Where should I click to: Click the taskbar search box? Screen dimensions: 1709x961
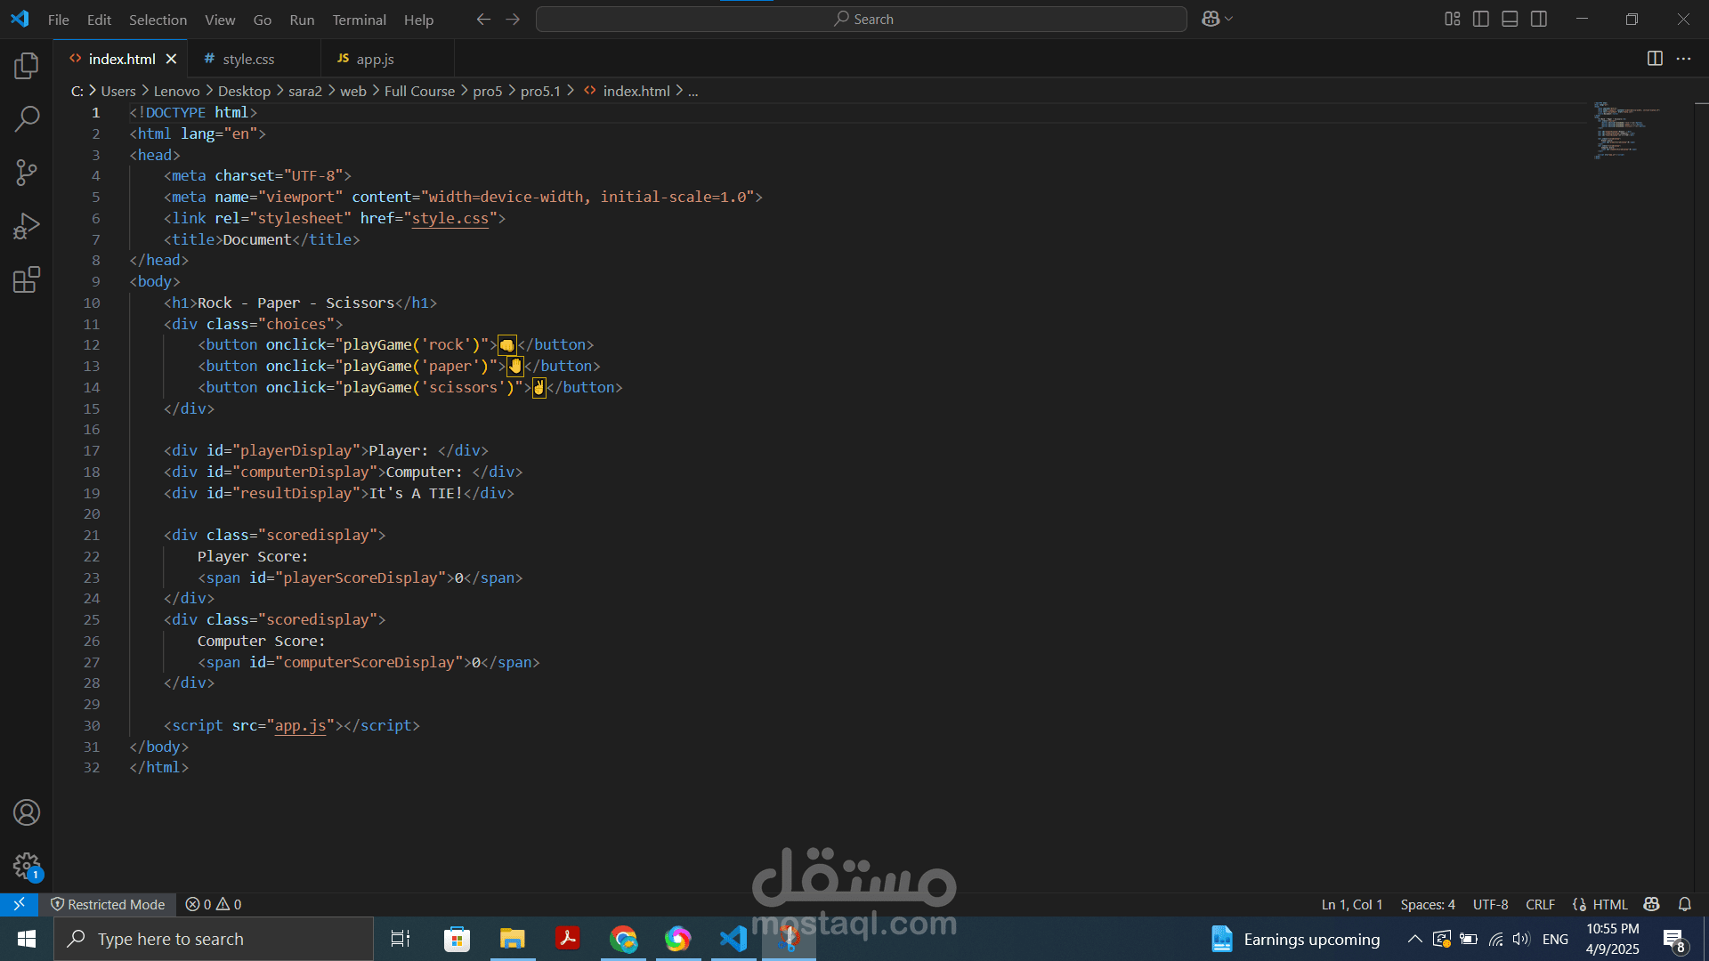click(x=214, y=939)
